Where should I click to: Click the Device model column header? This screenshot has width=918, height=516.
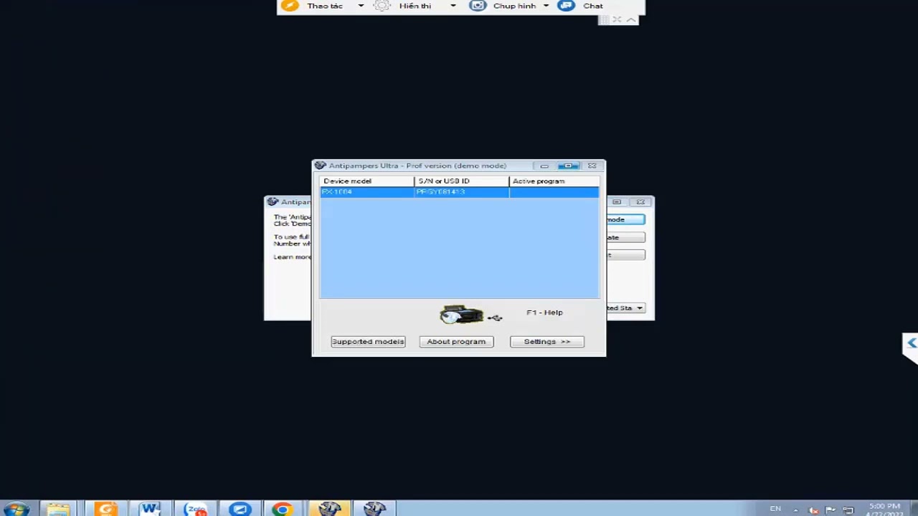[x=366, y=181]
